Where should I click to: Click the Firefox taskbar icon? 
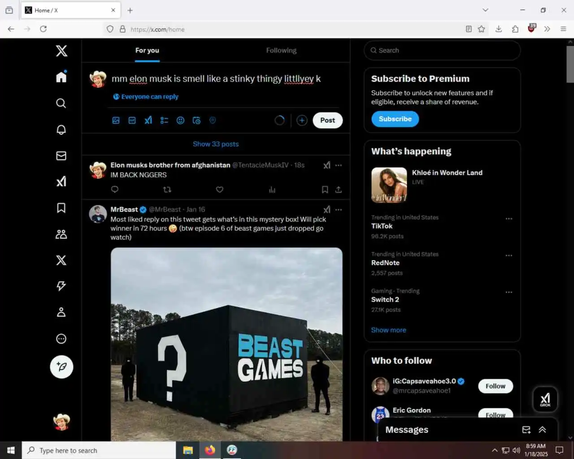click(x=210, y=450)
